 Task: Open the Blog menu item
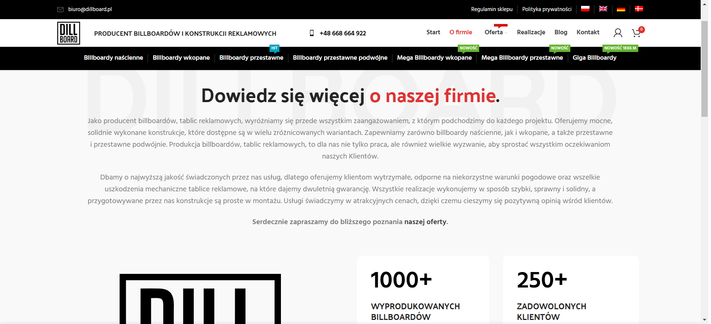[561, 32]
